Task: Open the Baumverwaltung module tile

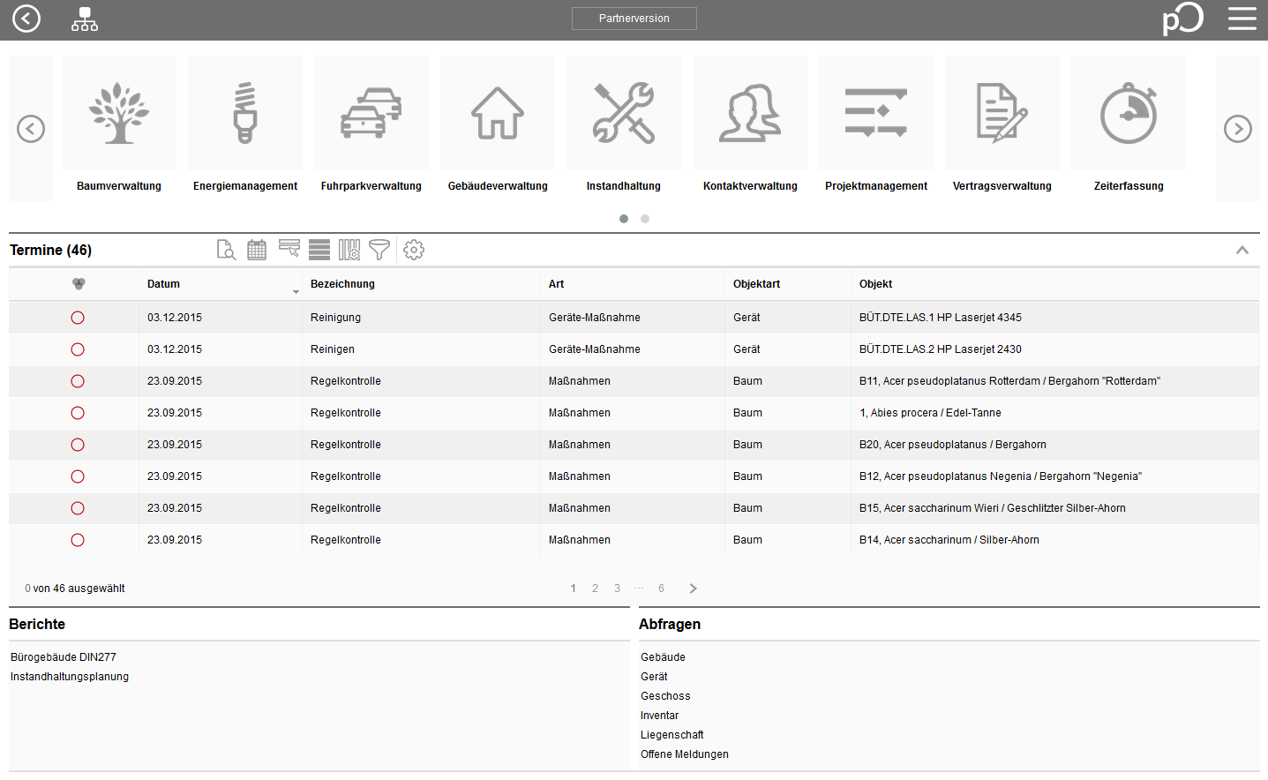Action: (119, 124)
